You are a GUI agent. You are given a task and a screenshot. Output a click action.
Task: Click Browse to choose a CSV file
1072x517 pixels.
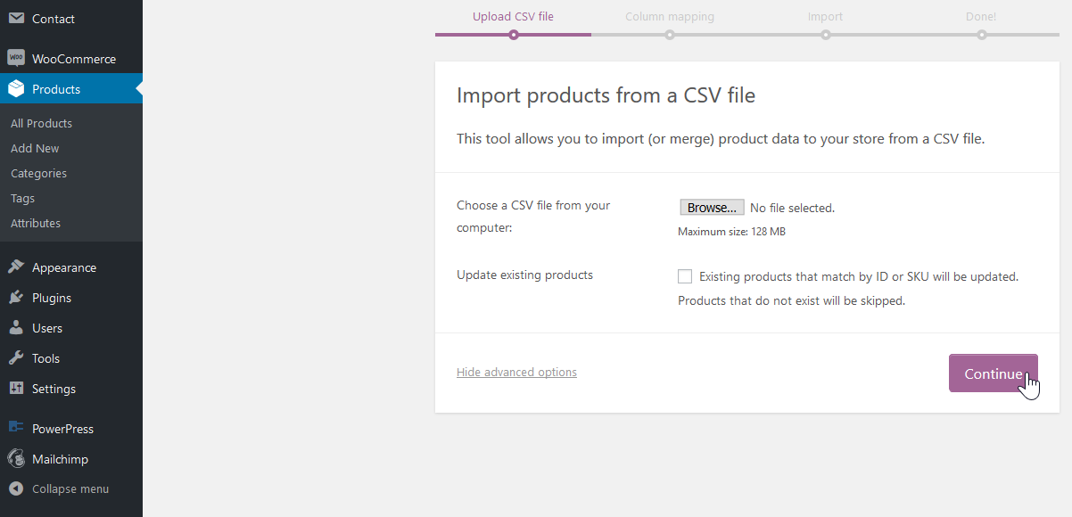click(712, 208)
